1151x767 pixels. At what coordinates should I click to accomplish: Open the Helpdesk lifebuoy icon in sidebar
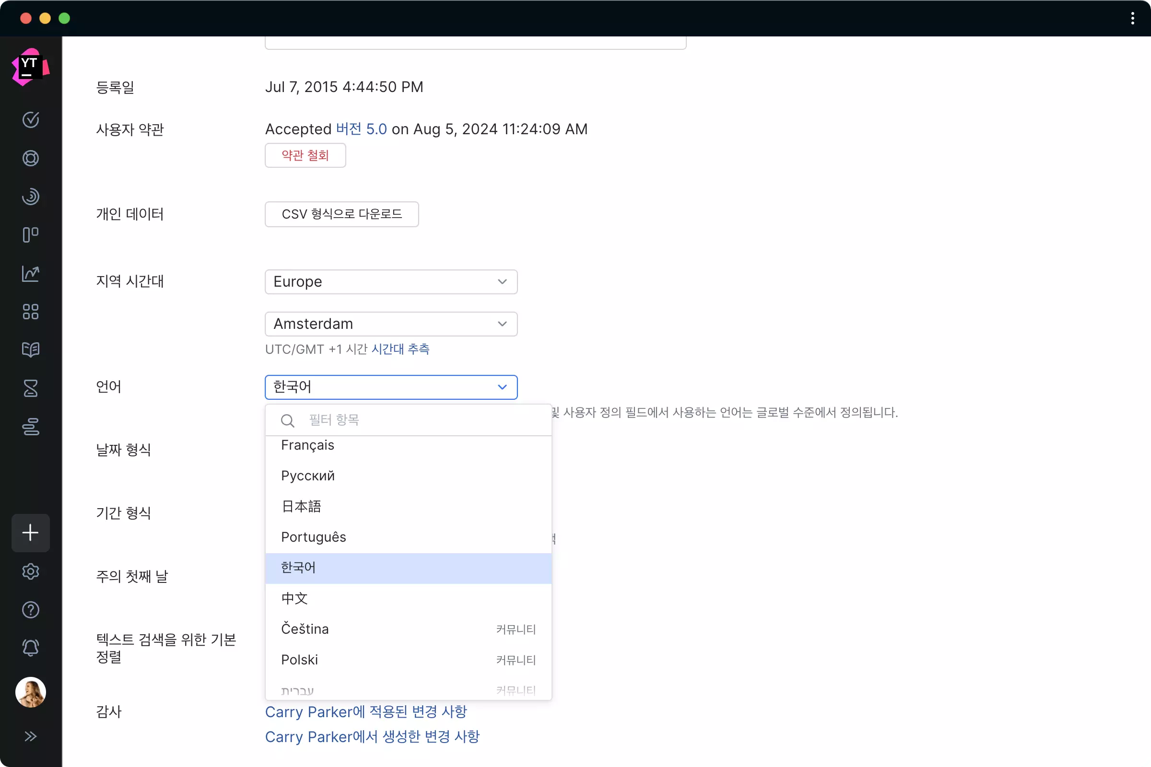pos(30,158)
